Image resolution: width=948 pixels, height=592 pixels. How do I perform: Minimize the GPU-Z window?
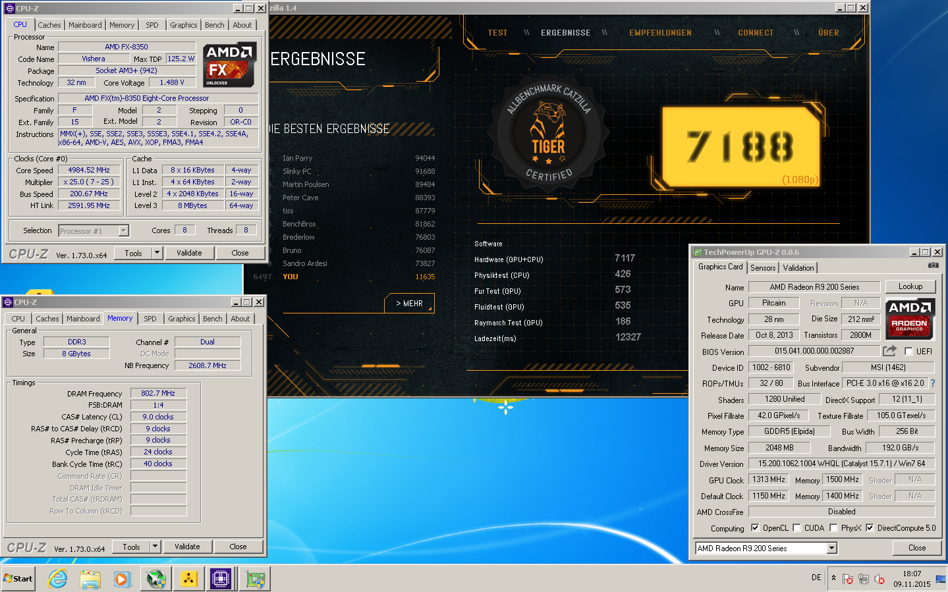tap(914, 252)
